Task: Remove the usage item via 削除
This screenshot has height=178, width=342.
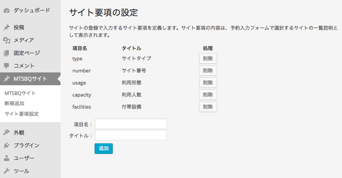Action: [x=208, y=83]
